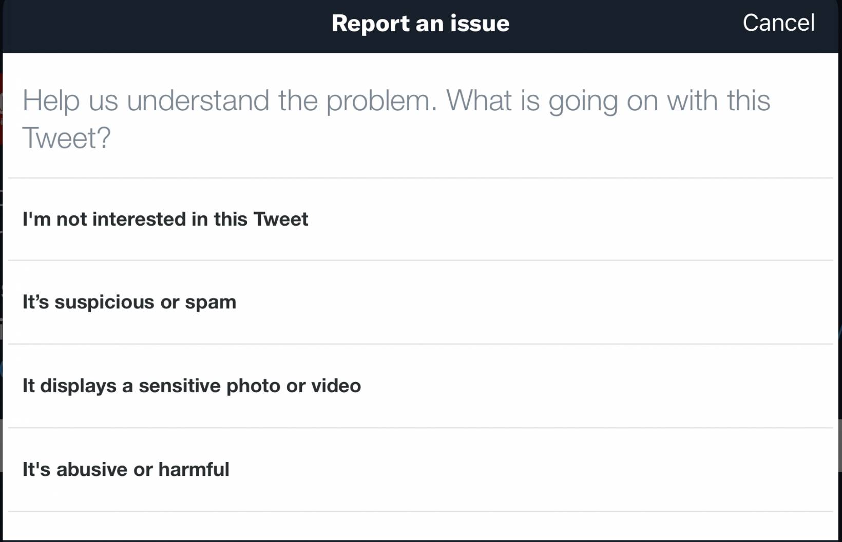Click the dark header bar title text
Screen dimensions: 842x542
(x=420, y=24)
